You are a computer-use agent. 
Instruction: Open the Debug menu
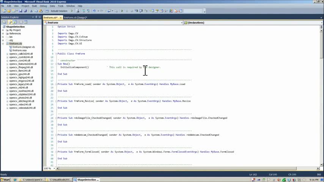point(43,6)
